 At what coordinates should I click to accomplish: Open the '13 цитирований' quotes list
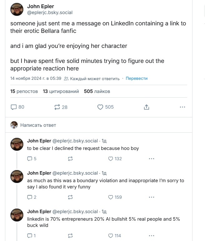[61, 91]
